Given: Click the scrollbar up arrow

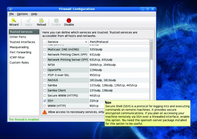Looking at the screenshot, I should 152,41.
